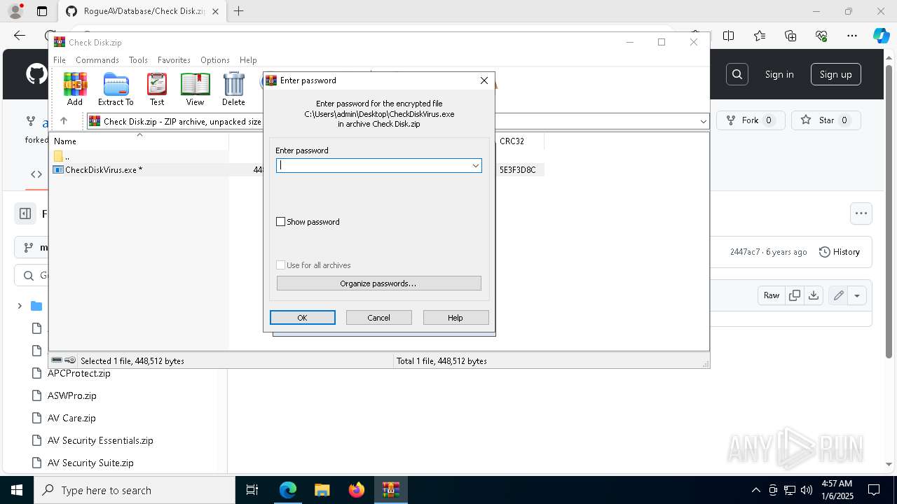
Task: Click the Fork repository button
Action: [749, 120]
